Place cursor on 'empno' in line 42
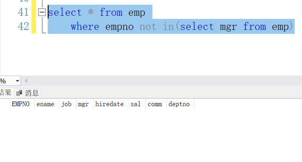The width and height of the screenshot is (302, 162). tap(119, 27)
